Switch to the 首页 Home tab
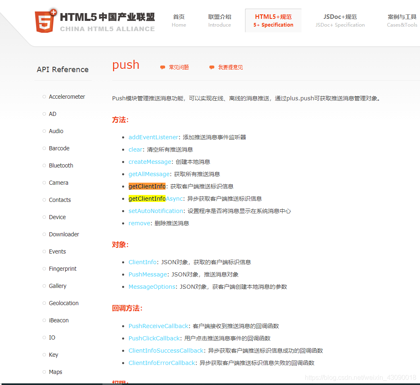 pyautogui.click(x=179, y=20)
